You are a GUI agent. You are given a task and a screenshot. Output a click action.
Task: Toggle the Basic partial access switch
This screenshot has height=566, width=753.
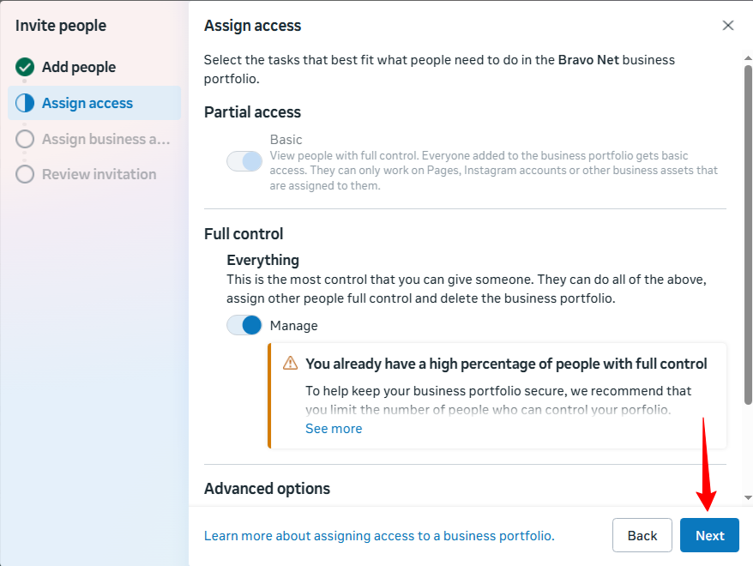[244, 161]
